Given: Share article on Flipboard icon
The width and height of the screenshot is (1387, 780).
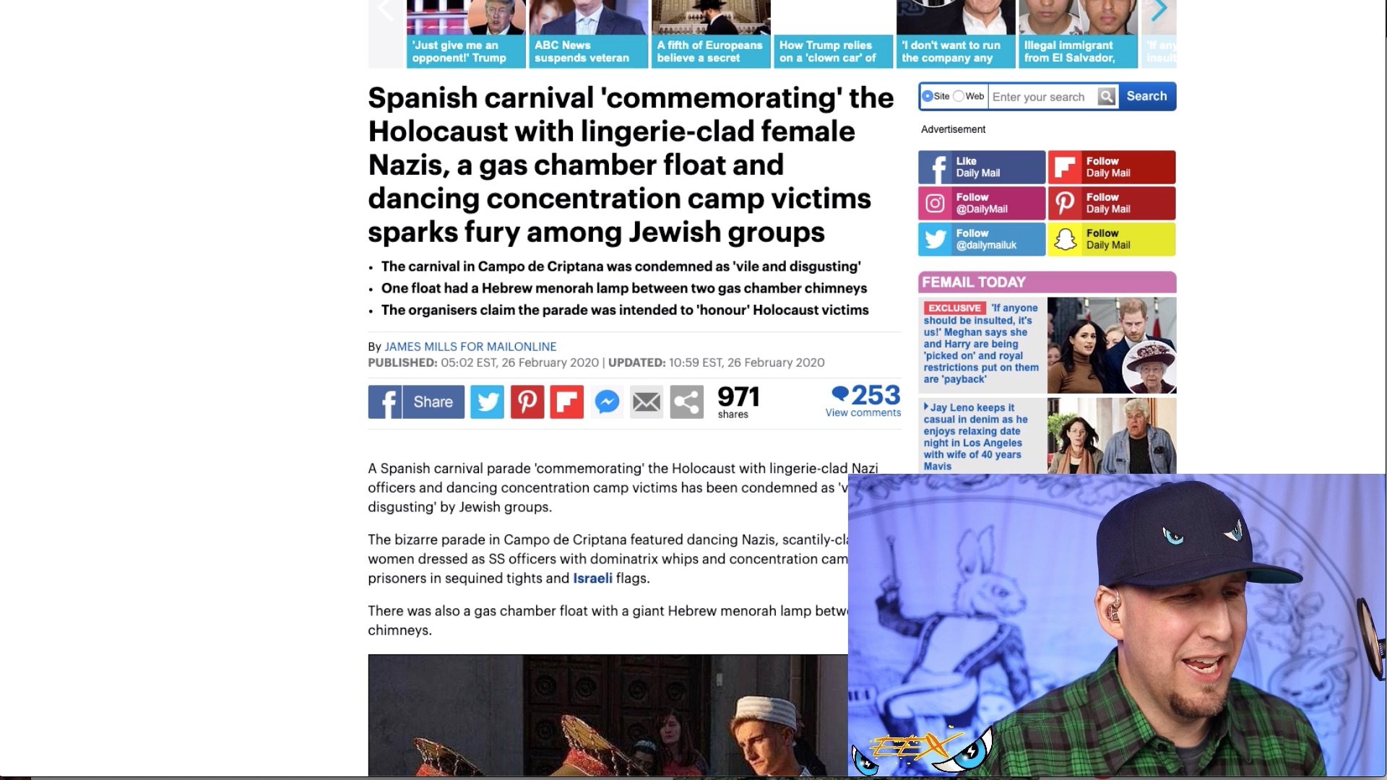Looking at the screenshot, I should tap(567, 402).
